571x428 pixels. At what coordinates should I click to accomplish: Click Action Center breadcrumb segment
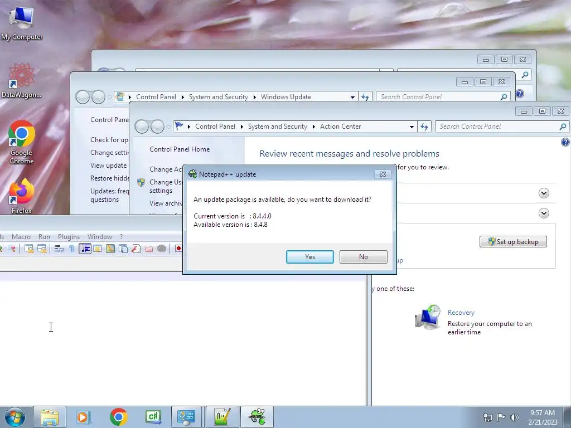[341, 127]
